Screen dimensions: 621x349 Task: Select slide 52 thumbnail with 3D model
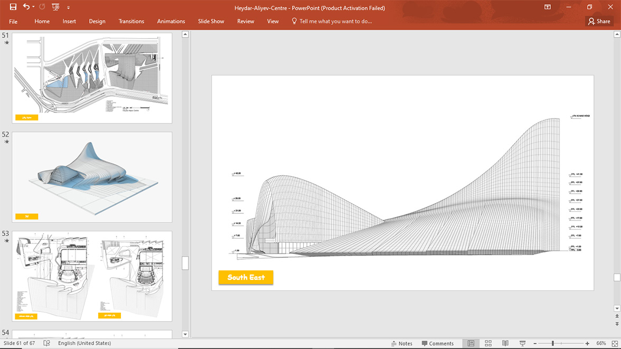click(92, 177)
